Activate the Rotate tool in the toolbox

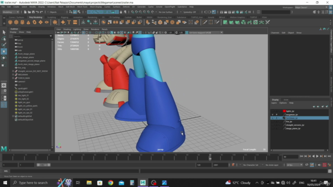4,58
